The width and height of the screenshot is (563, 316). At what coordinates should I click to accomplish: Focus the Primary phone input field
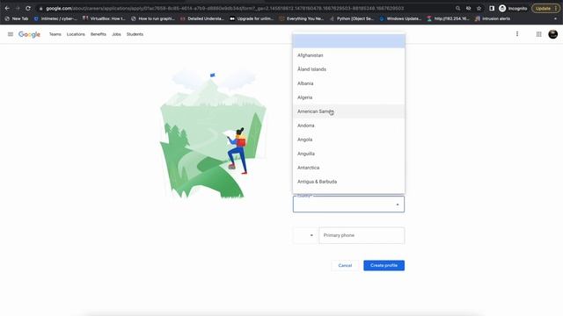pyautogui.click(x=362, y=235)
